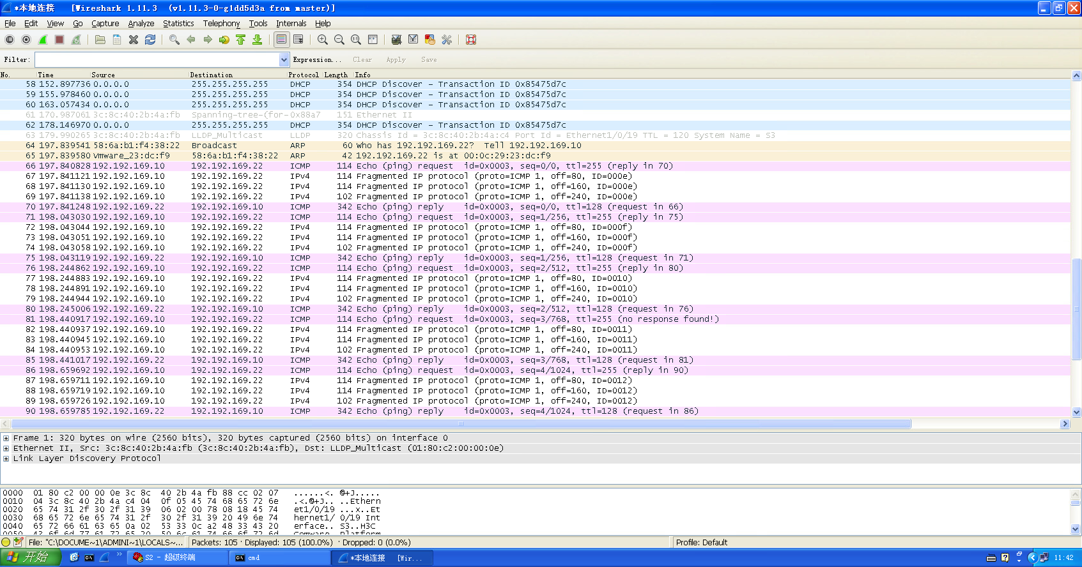Image resolution: width=1082 pixels, height=567 pixels.
Task: Save this capture file icon
Action: [117, 40]
